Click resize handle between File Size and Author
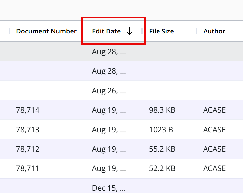The width and height of the screenshot is (243, 193). point(196,31)
